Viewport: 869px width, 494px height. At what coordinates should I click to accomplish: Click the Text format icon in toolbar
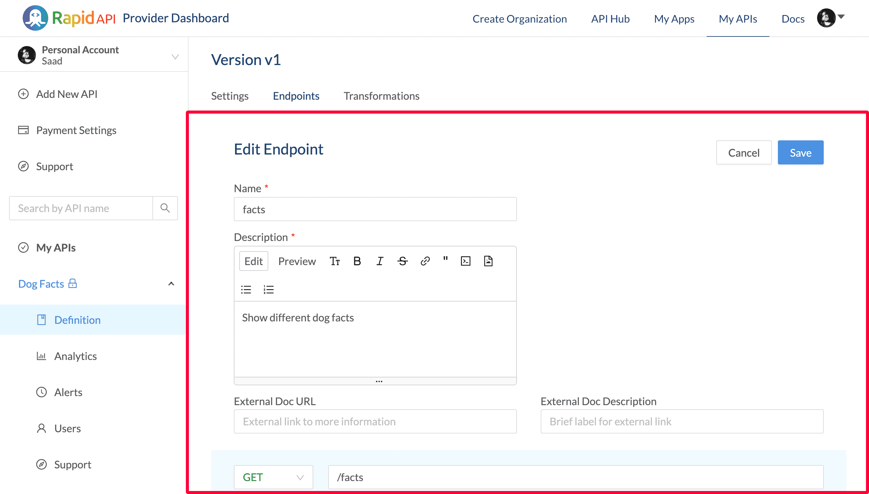coord(335,261)
